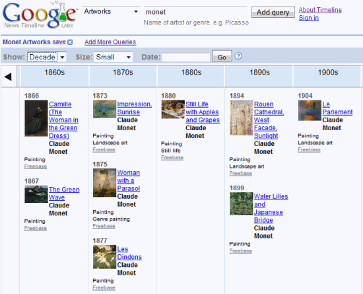This screenshot has width=363, height=294.
Task: Click the Freebase link under the 1877 entry
Action: coord(104,287)
